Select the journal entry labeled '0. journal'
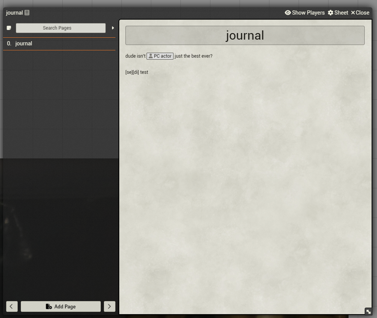Screen dimensions: 377x318 [x=24, y=43]
